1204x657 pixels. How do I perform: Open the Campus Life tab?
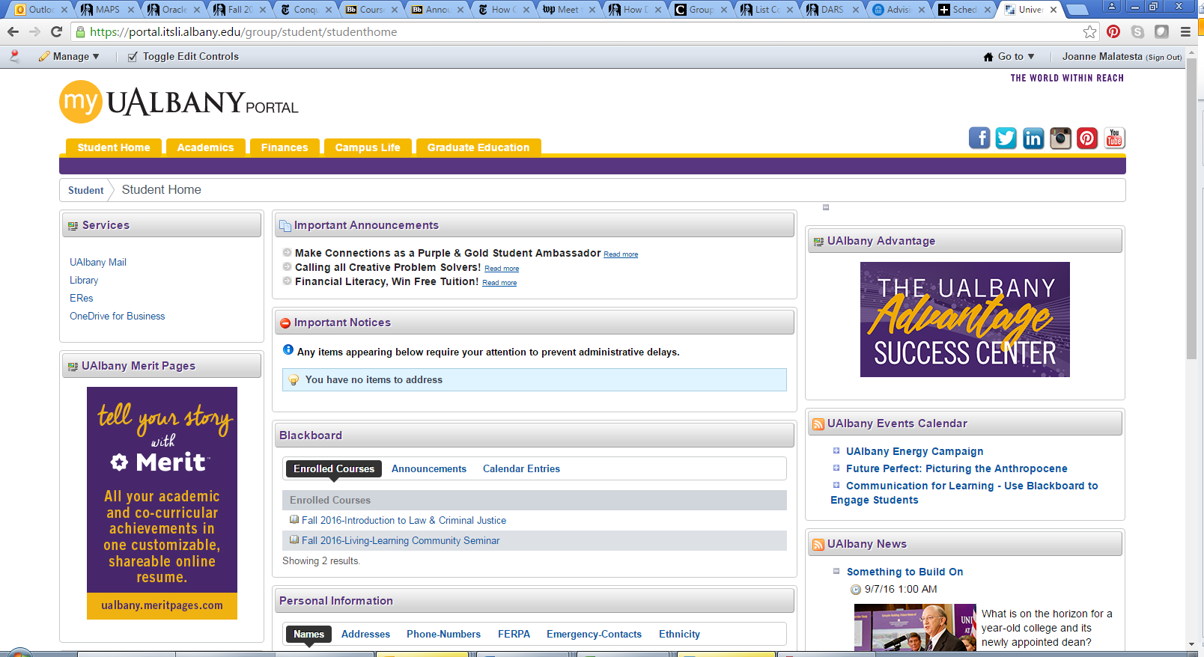coord(368,147)
